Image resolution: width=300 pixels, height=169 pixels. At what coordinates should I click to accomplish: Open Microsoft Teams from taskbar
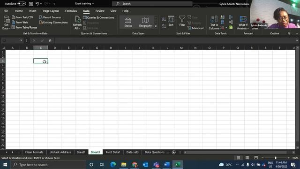coord(156,165)
